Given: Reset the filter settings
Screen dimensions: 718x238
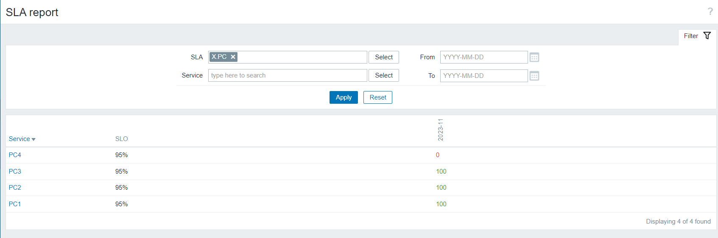Looking at the screenshot, I should 377,97.
